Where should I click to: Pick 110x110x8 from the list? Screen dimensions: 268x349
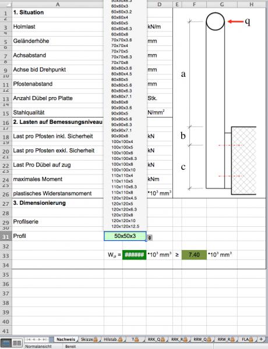(x=122, y=193)
